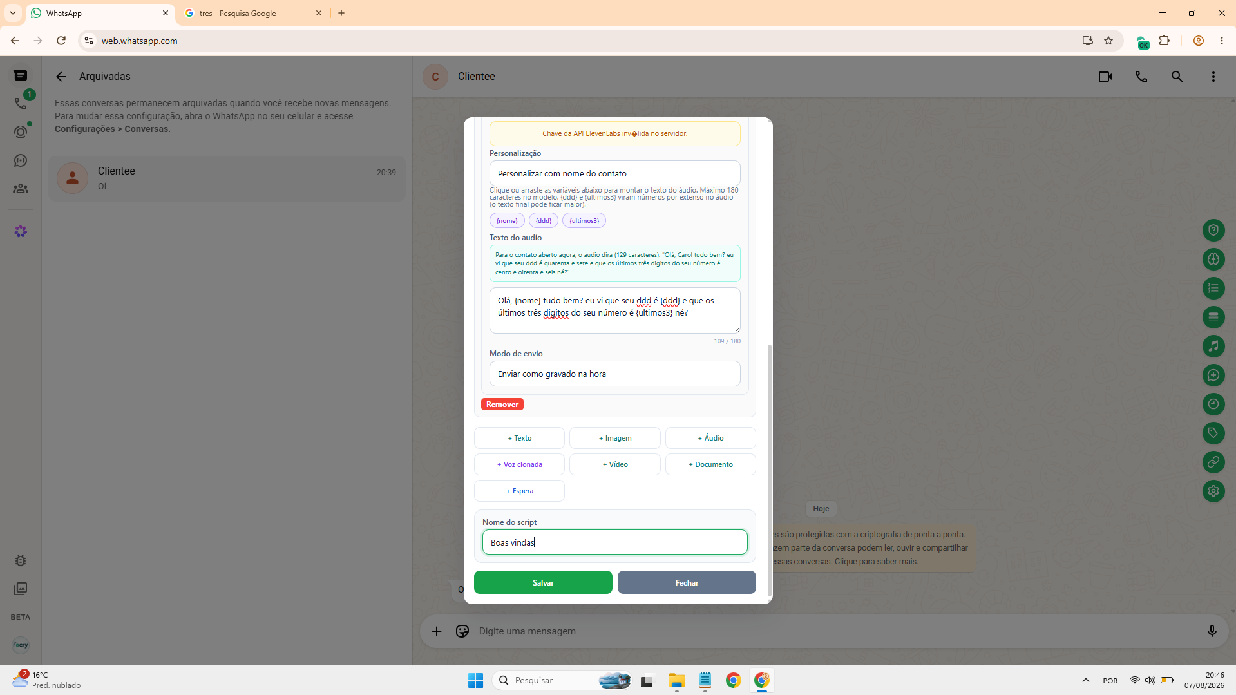1236x695 pixels.
Task: Click the Nome do script input field
Action: [615, 542]
